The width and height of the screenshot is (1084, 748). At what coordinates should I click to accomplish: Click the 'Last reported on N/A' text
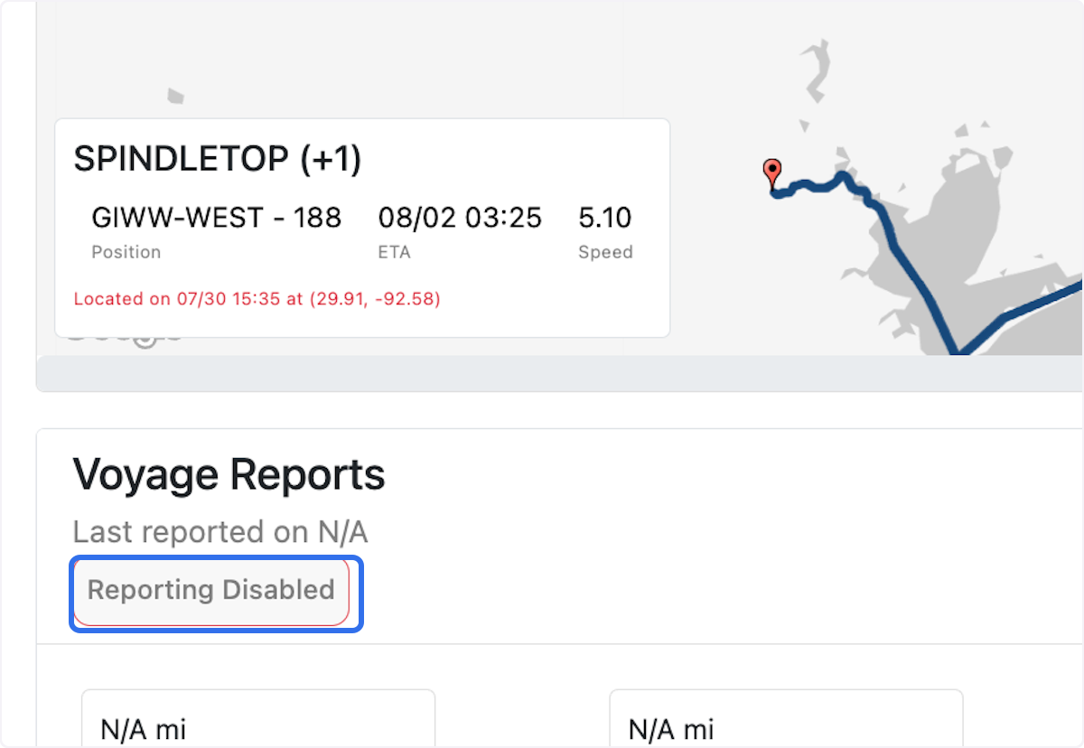220,532
